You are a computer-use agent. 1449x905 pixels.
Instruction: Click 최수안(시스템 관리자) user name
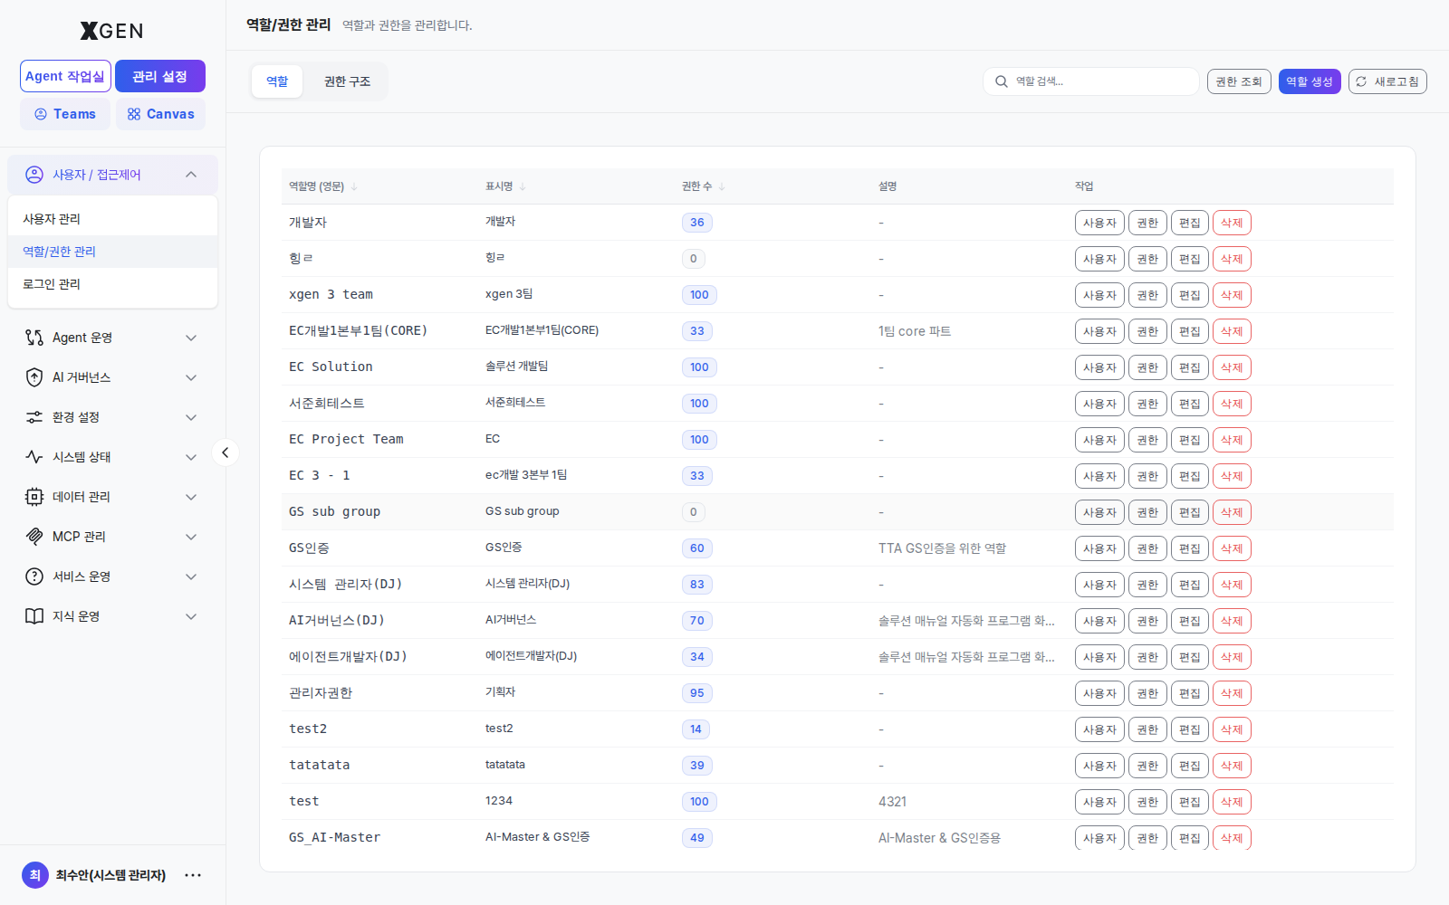(110, 875)
